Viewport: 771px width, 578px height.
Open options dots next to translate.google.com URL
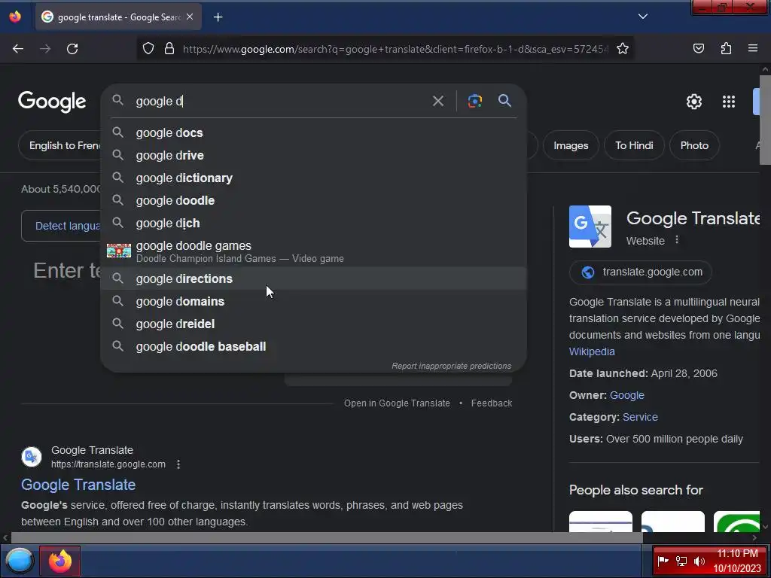(x=178, y=464)
